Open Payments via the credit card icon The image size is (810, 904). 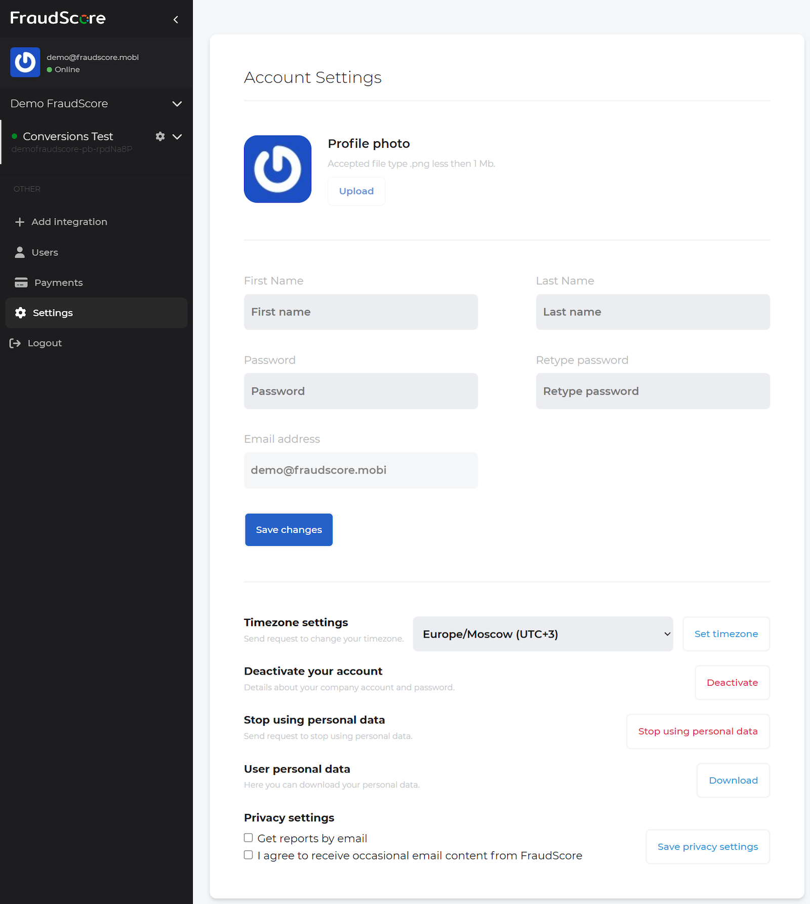pos(21,283)
